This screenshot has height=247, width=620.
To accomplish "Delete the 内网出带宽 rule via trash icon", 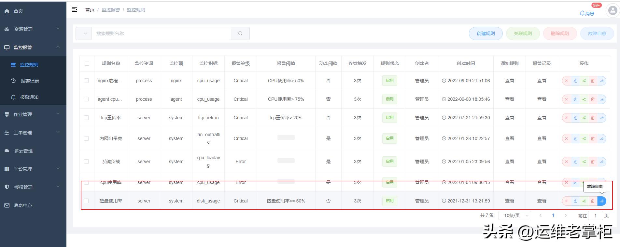I will pos(593,138).
